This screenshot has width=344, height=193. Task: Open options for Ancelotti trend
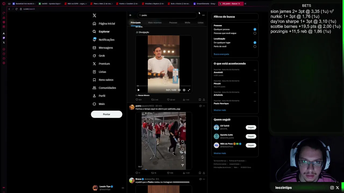point(255,70)
